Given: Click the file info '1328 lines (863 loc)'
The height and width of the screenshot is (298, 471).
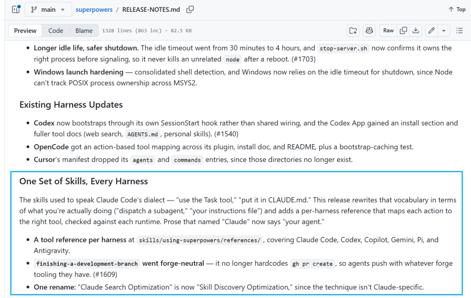Looking at the screenshot, I should (x=132, y=30).
